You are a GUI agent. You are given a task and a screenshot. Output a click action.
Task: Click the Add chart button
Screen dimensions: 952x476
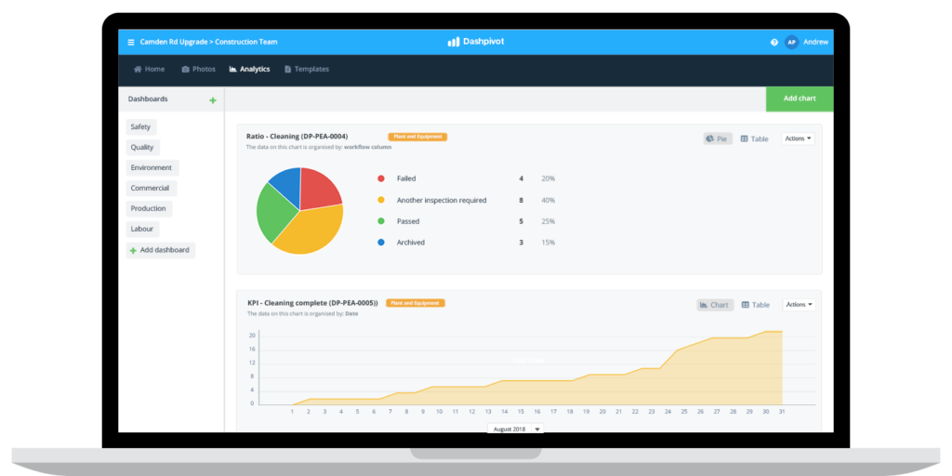[x=799, y=99]
